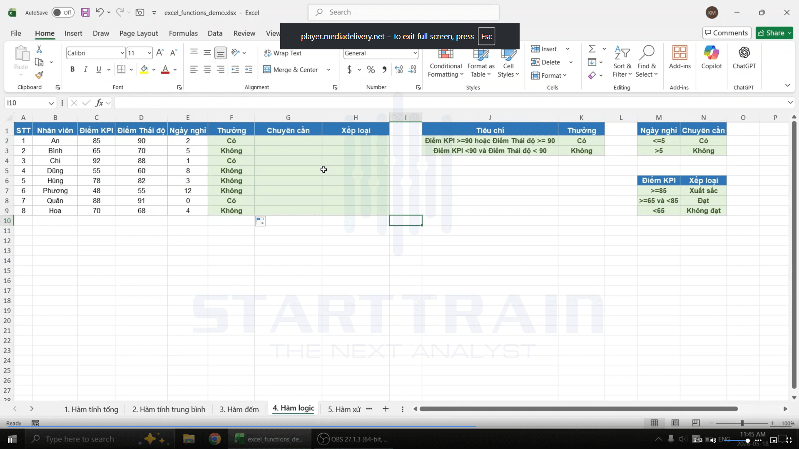Click the Percent Style icon

pyautogui.click(x=371, y=70)
